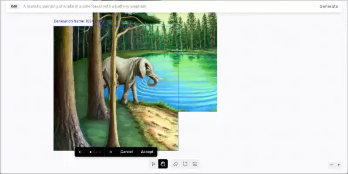Select the first variation dot indicator
Image resolution: width=348 pixels, height=174 pixels.
90,152
